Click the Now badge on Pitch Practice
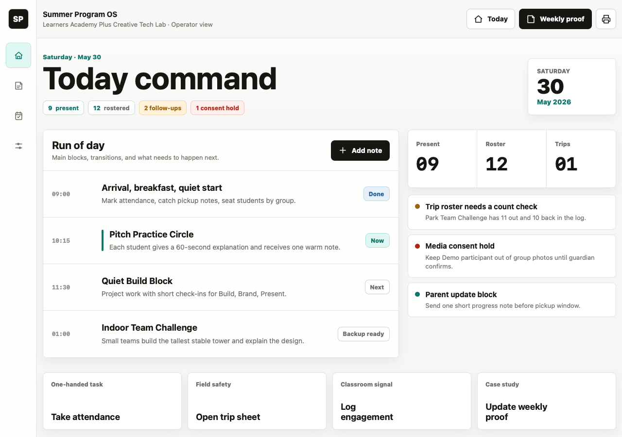 pos(378,240)
